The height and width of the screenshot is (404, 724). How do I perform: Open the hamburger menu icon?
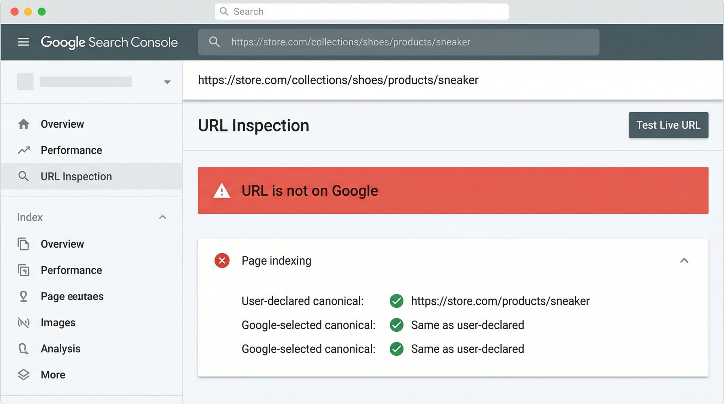pos(24,42)
